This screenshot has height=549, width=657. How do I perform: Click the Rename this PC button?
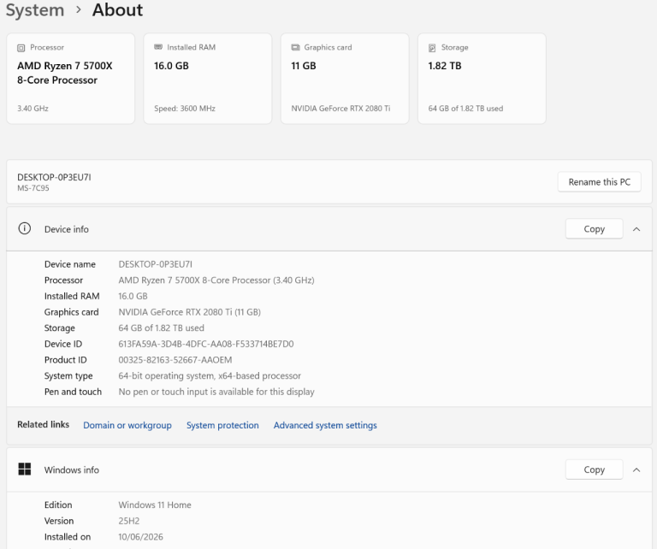coord(599,182)
